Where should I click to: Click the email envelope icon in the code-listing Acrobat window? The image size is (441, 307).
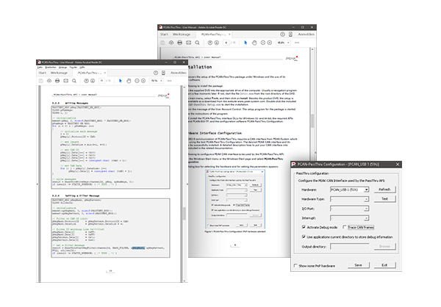66,81
